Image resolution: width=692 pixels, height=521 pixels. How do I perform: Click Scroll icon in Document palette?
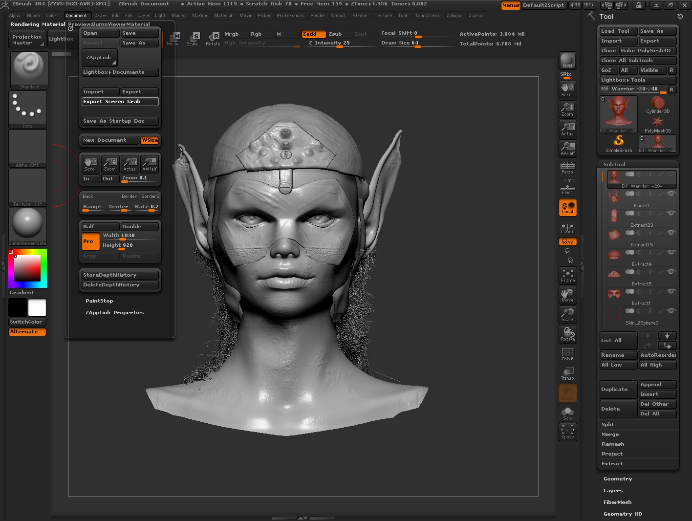click(x=90, y=164)
